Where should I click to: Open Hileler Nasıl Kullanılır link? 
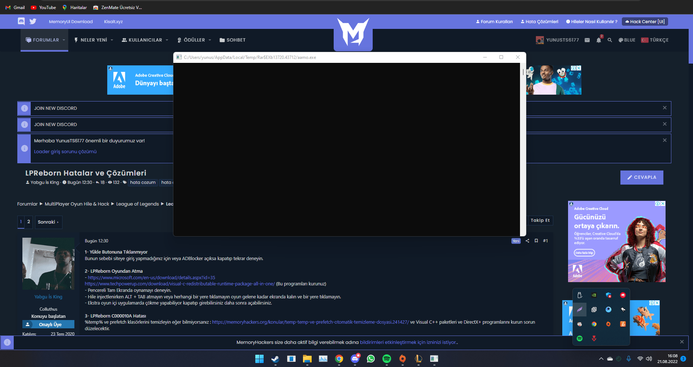(592, 22)
